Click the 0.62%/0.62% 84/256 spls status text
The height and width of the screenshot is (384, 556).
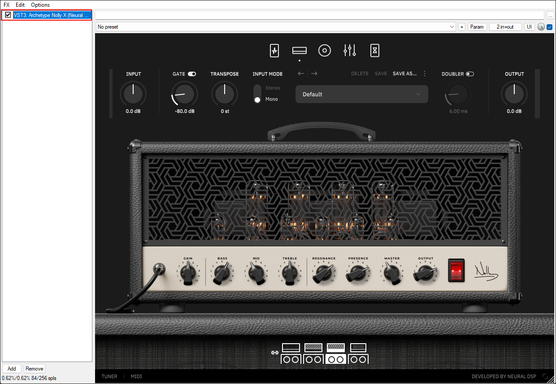[x=29, y=378]
